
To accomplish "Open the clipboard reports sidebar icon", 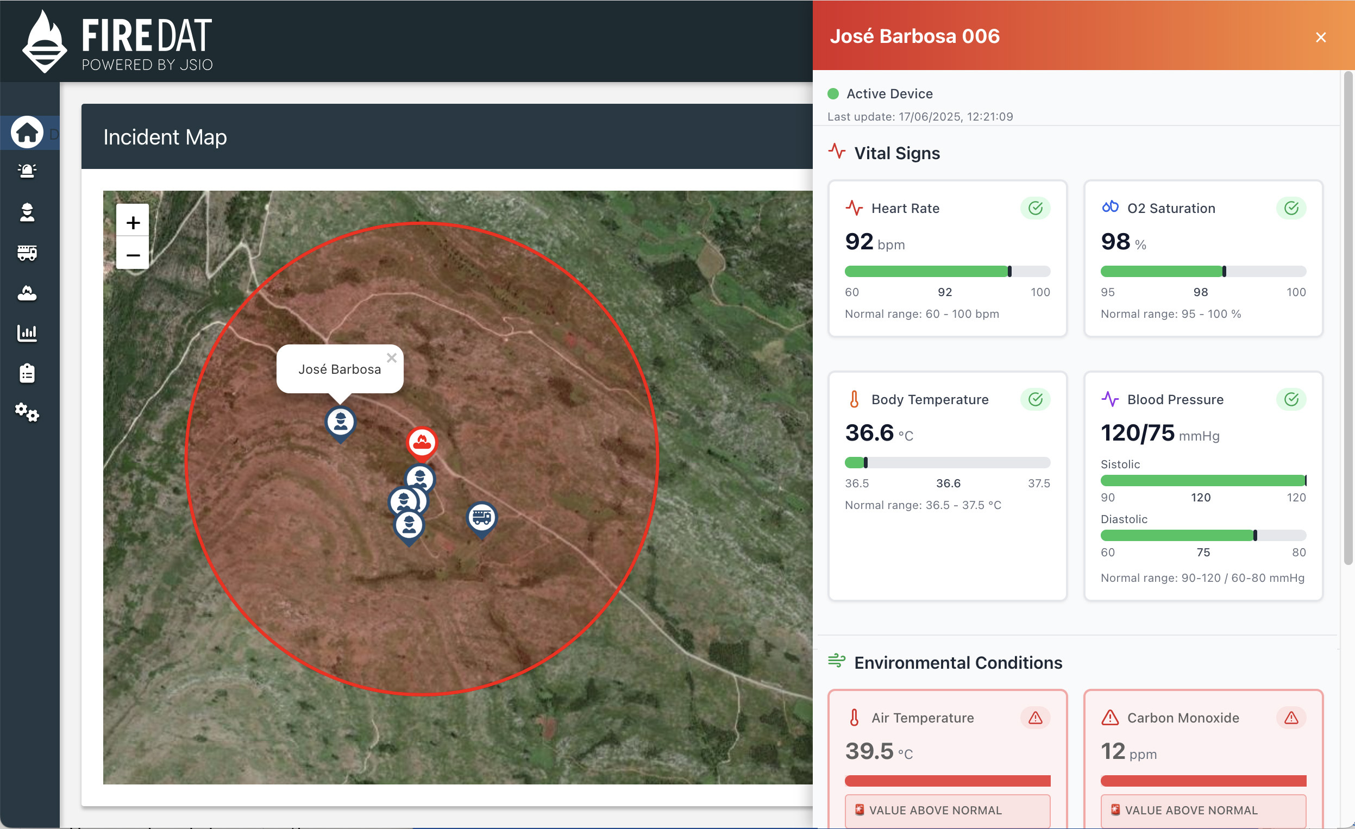I will tap(27, 373).
